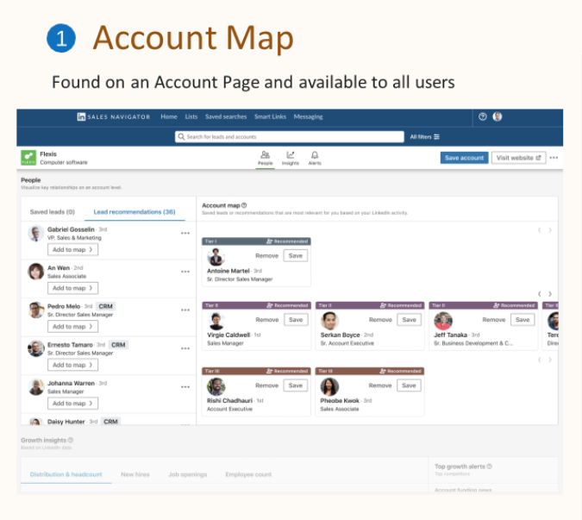
Task: Open the Alerts bell icon
Action: pos(315,156)
